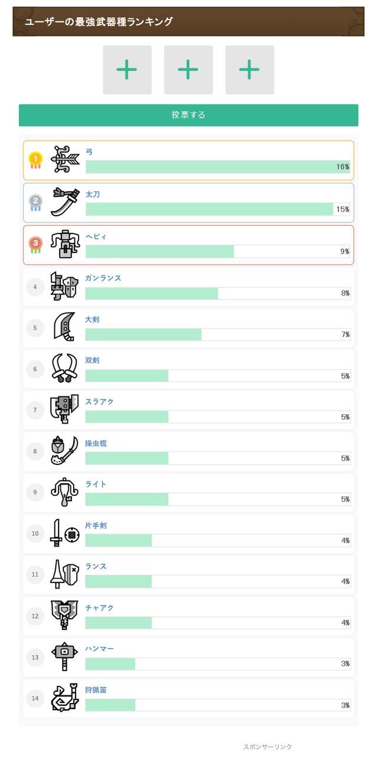Click the Insect Glaive (操虫棍) icon

click(x=64, y=451)
